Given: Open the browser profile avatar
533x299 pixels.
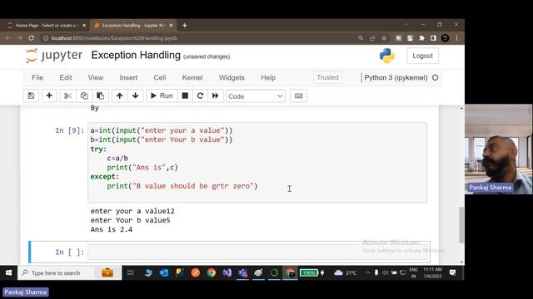Looking at the screenshot, I should 445,38.
